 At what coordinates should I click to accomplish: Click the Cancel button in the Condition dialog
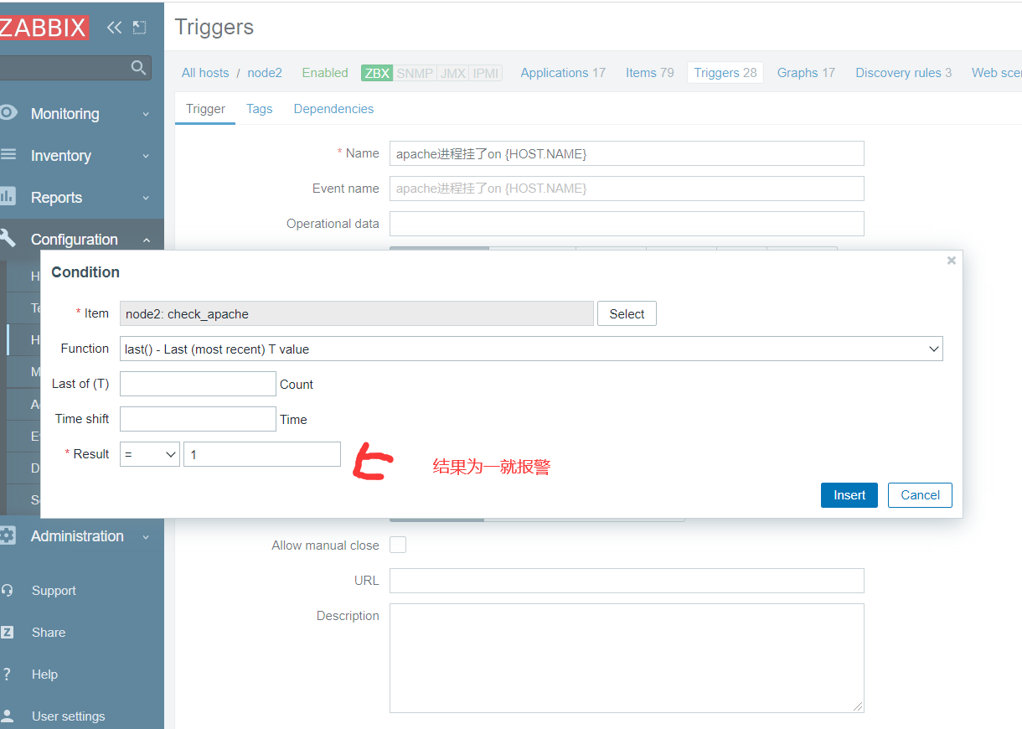[920, 495]
